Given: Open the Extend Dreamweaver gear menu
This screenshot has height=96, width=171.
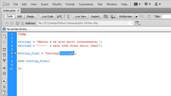Looking at the screenshot, I should [x=147, y=4].
